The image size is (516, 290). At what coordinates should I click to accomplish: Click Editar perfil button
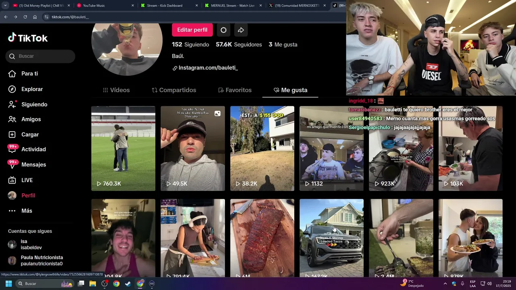(192, 30)
